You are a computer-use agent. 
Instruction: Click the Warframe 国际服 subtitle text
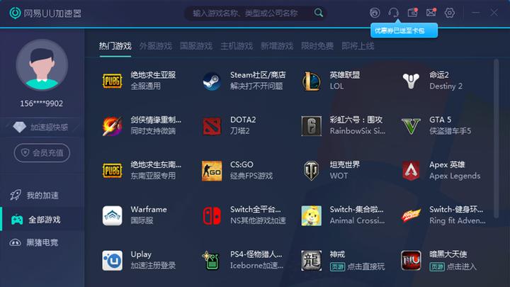(142, 221)
